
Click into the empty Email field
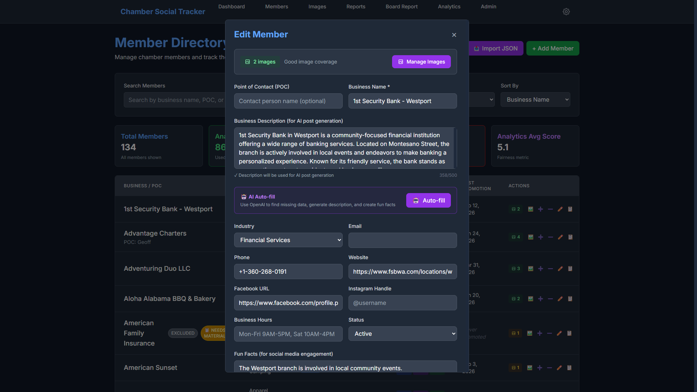click(403, 240)
